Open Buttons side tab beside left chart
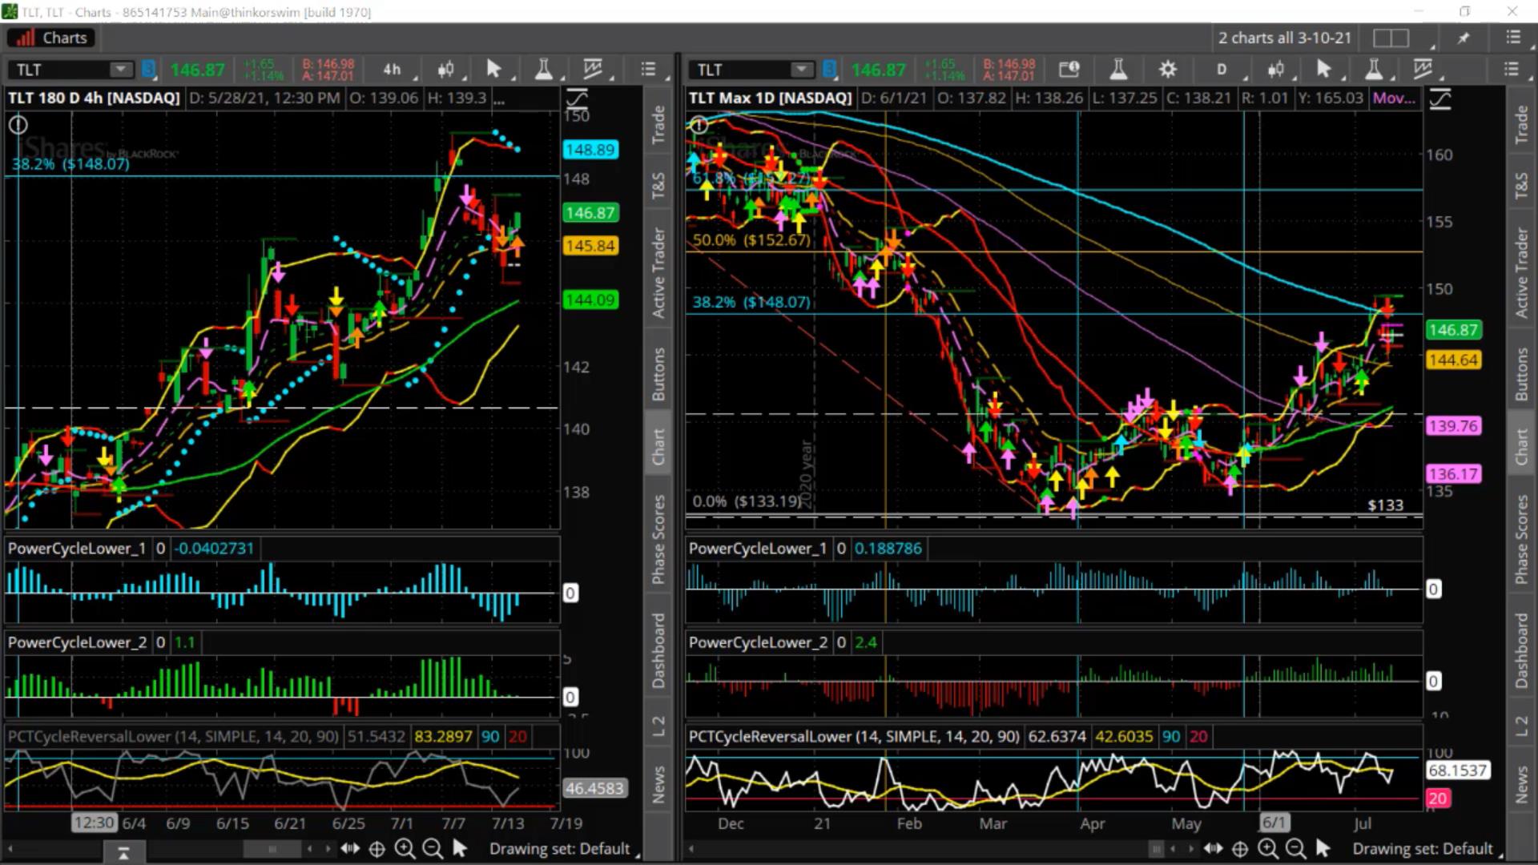This screenshot has height=865, width=1538. [x=658, y=374]
